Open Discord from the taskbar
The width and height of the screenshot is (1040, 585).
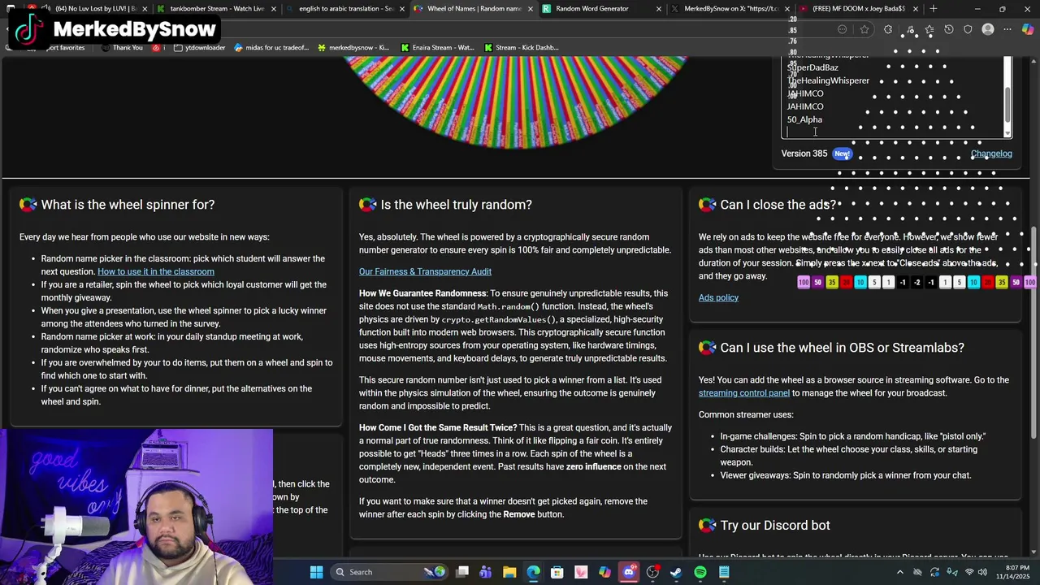(629, 572)
